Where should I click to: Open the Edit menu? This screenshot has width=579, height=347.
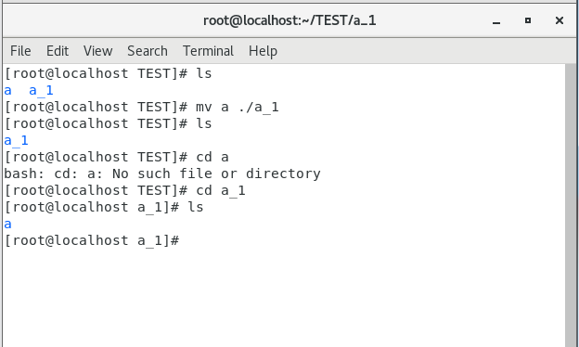pos(58,51)
